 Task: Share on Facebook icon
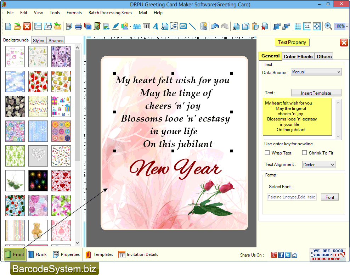coord(281,255)
